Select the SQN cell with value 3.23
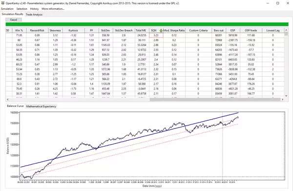 (x=156, y=35)
